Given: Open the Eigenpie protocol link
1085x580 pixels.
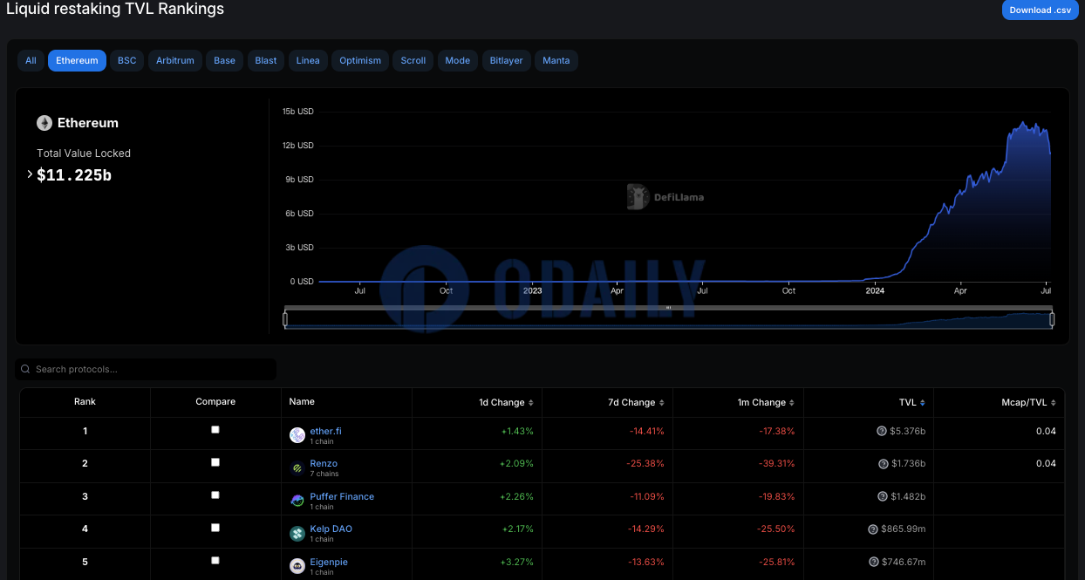Looking at the screenshot, I should pos(329,562).
